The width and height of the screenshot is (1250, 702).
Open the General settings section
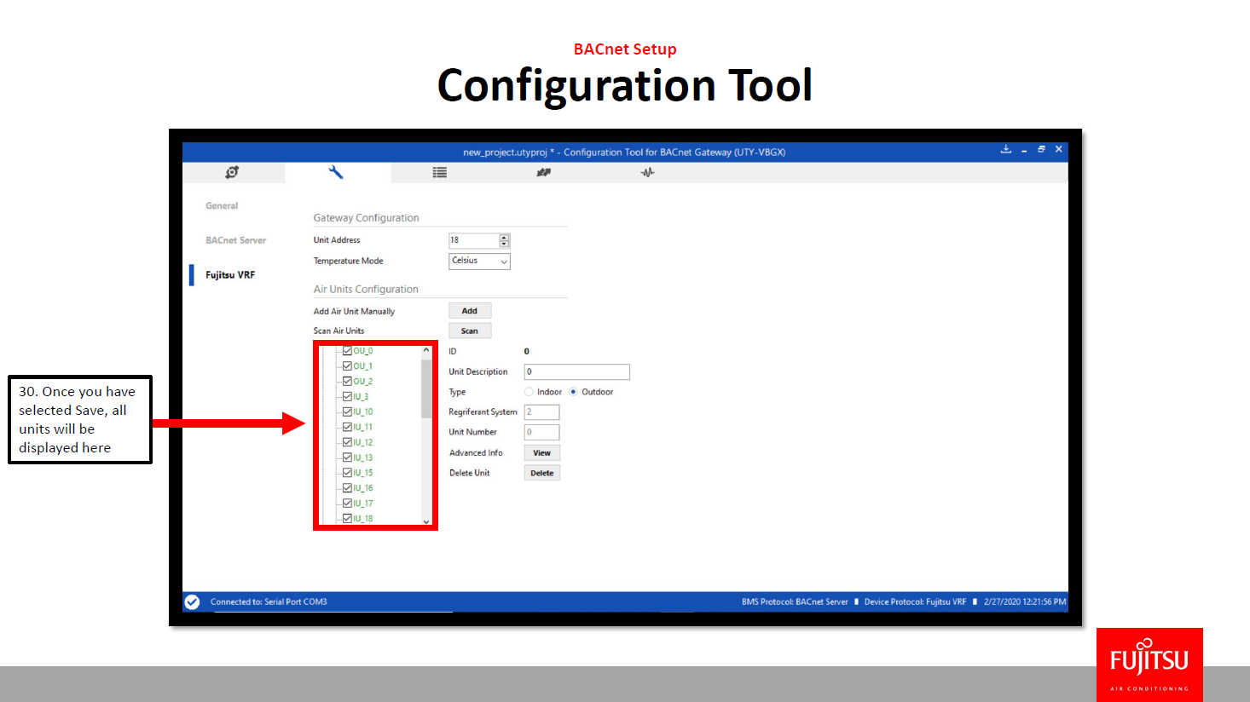tap(222, 206)
